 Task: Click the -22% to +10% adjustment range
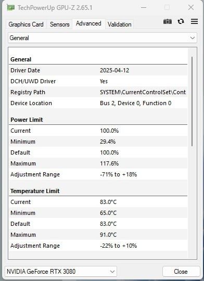pos(118,246)
